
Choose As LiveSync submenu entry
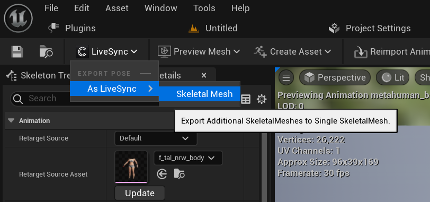pos(114,89)
